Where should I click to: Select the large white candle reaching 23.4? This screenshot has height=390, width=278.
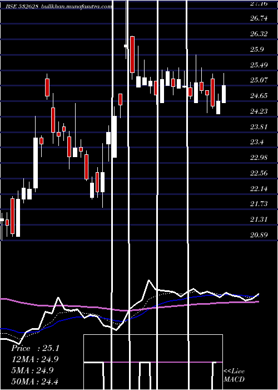pyautogui.click(x=36, y=163)
